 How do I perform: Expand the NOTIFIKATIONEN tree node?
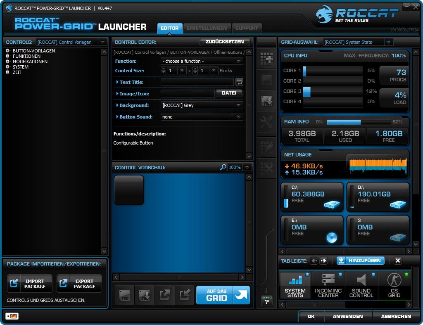[x=7, y=62]
